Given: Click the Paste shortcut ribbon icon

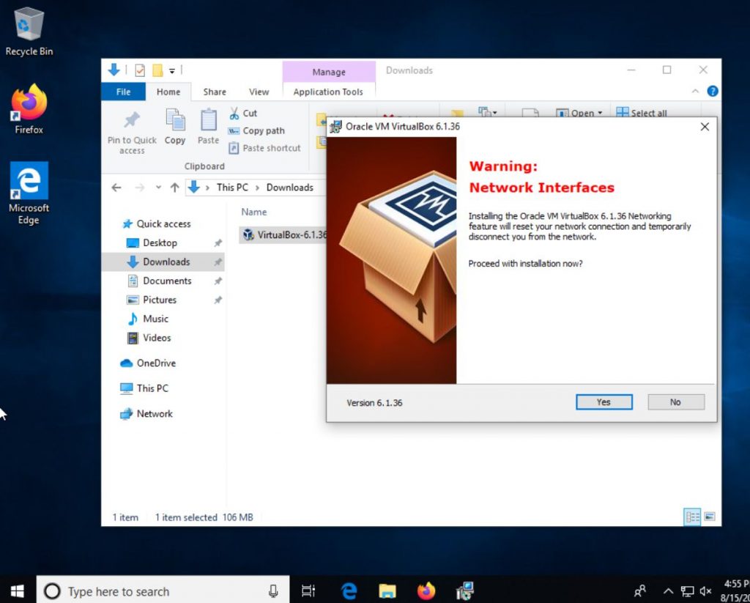Looking at the screenshot, I should click(264, 148).
